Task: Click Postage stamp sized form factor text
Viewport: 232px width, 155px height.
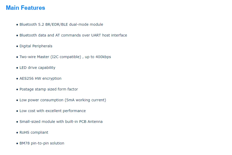Action: point(49,89)
